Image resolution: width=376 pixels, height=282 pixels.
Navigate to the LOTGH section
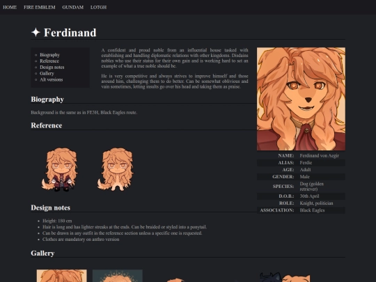pyautogui.click(x=99, y=7)
